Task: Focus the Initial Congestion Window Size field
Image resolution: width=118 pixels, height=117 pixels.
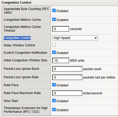Action: (x=61, y=60)
